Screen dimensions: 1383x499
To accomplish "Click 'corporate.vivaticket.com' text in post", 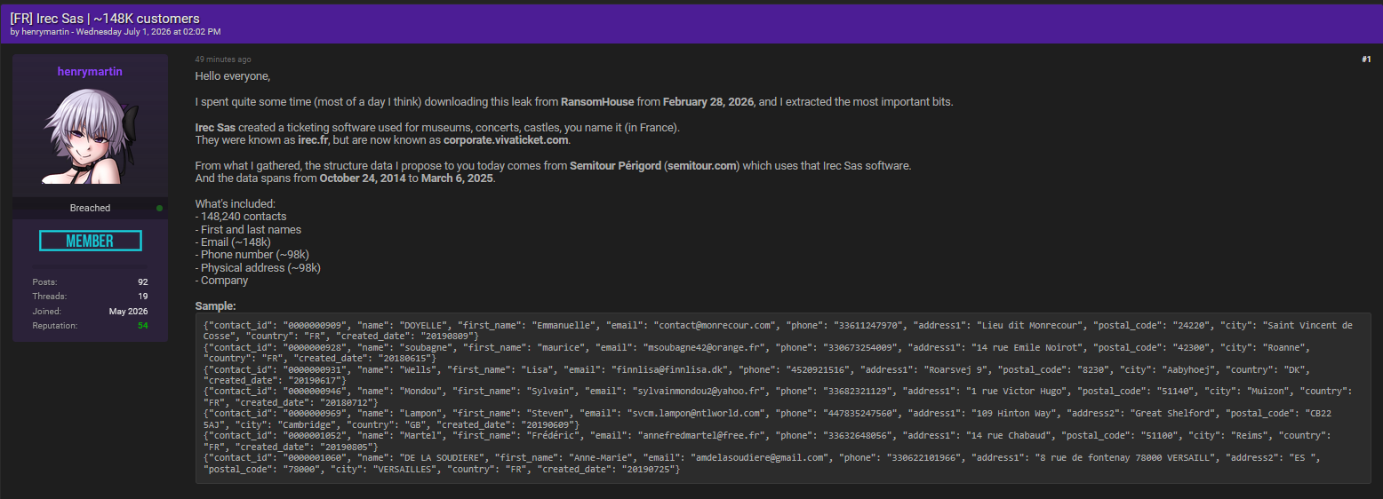I will click(506, 140).
